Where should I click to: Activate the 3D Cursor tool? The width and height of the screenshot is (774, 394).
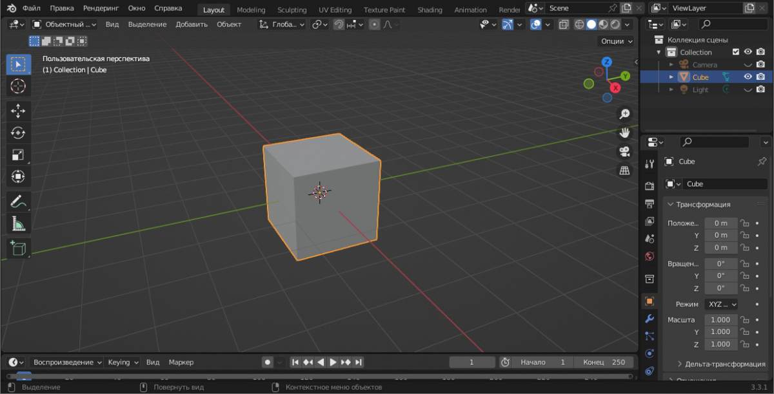(x=18, y=86)
